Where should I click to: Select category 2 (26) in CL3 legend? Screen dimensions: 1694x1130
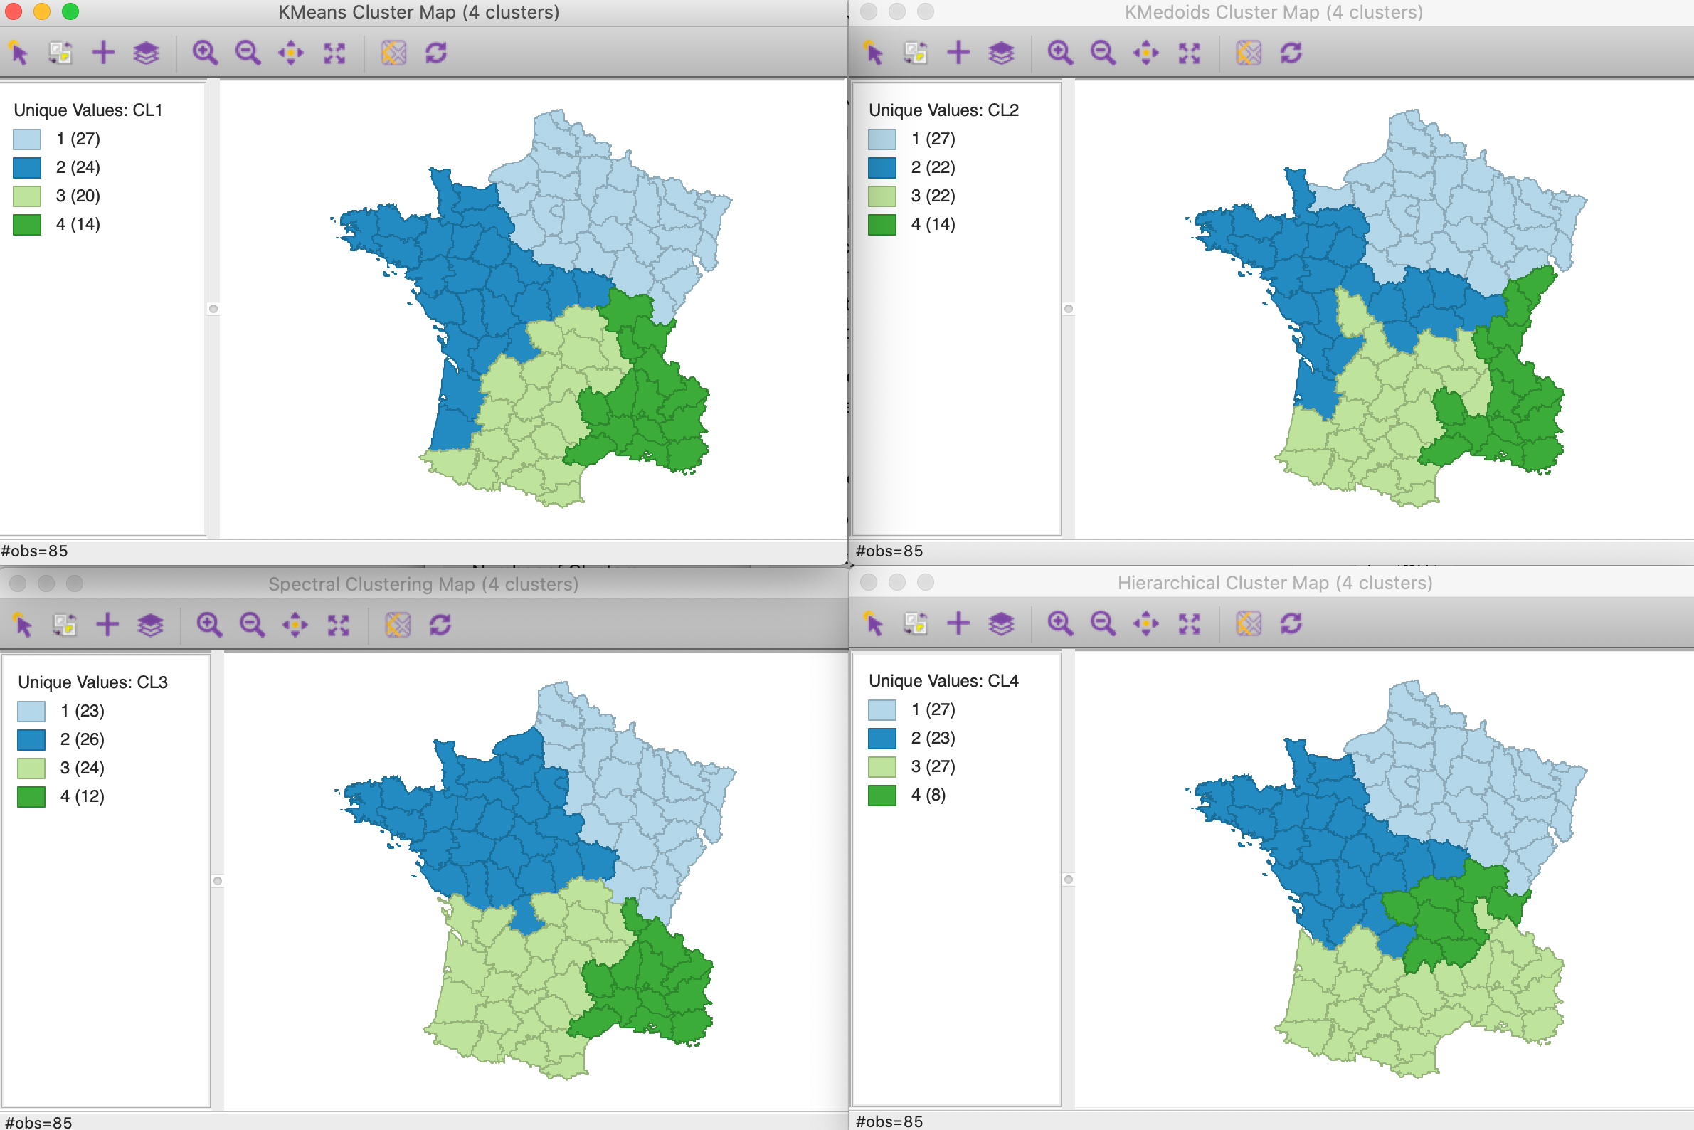click(x=82, y=739)
